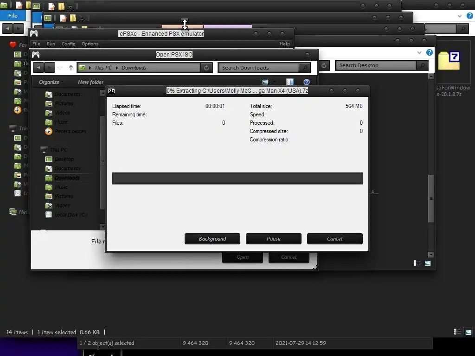Click forward arrow in Open PSX ISO dialog
The image size is (475, 356).
tap(49, 68)
